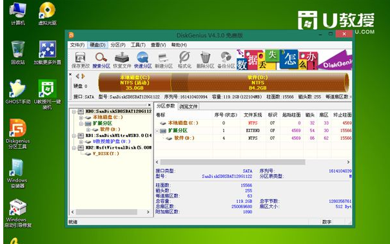Click the 本地磁盘(C:) segment of the disk bar
Image resolution: width=390 pixels, height=244 pixels.
pyautogui.click(x=135, y=82)
